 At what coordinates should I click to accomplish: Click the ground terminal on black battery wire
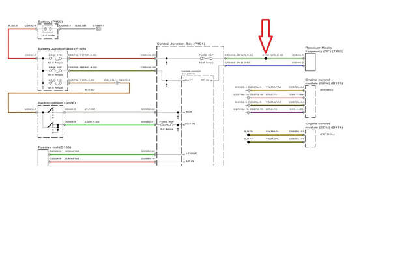(x=98, y=29)
